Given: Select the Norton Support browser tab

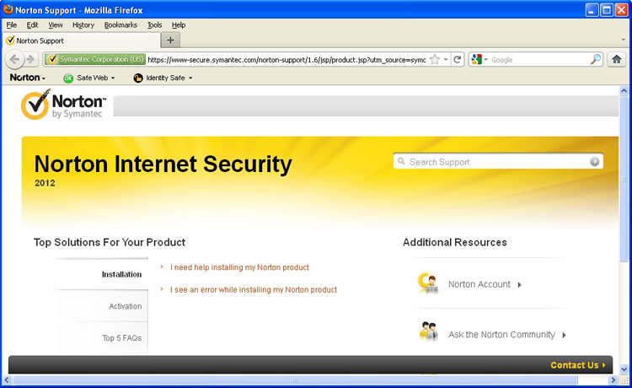Looking at the screenshot, I should click(x=82, y=40).
